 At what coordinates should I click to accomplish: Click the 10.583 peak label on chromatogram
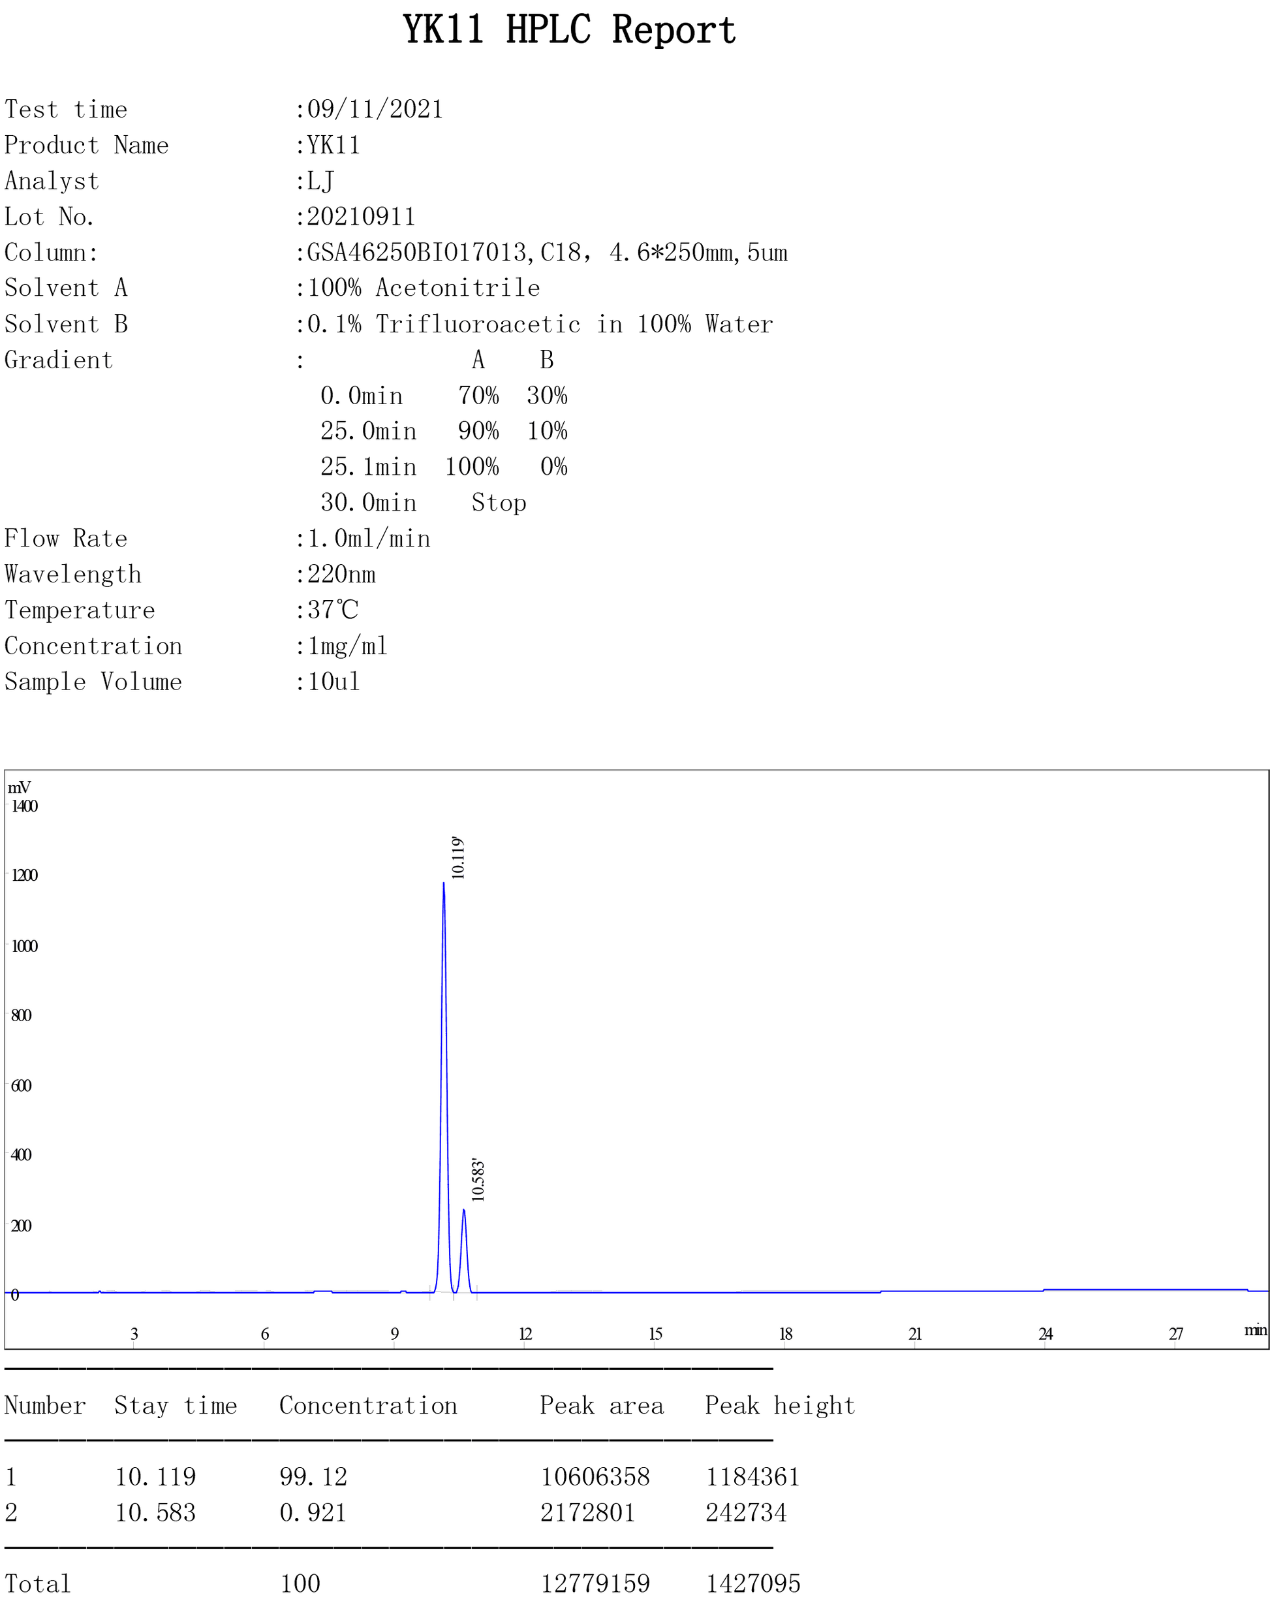[x=478, y=1180]
